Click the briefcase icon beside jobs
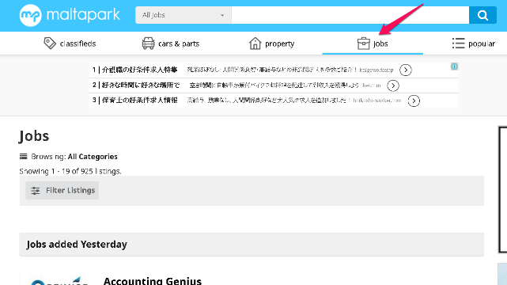This screenshot has height=285, width=507. [x=363, y=43]
